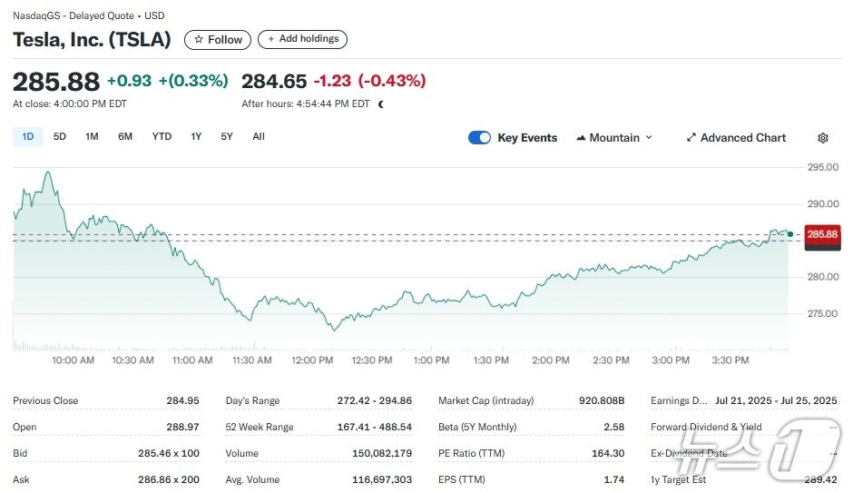Viewport: 853px width, 493px height.
Task: Select the 1D time range tab
Action: [28, 137]
